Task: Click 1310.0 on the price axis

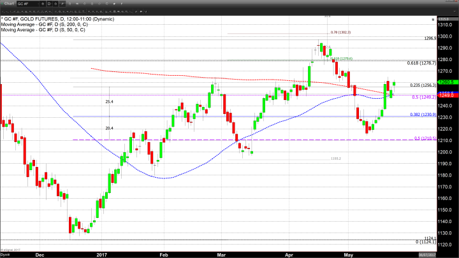Action: pos(445,25)
